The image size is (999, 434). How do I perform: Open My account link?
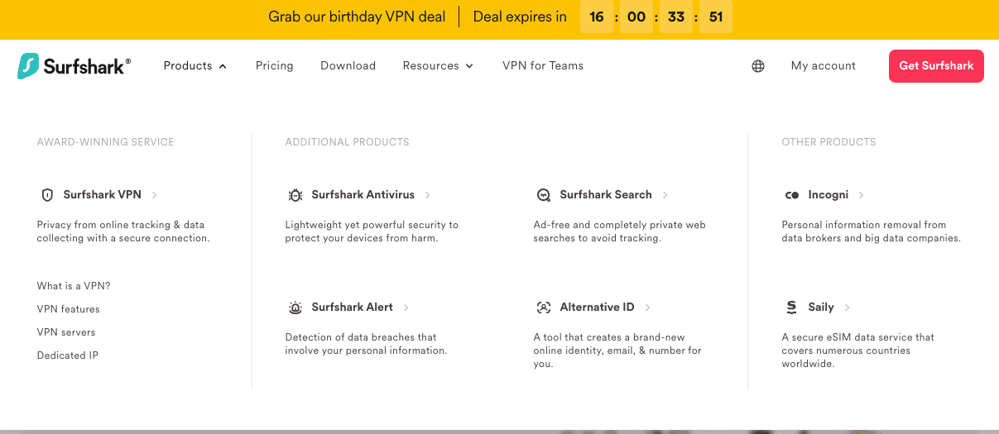823,66
